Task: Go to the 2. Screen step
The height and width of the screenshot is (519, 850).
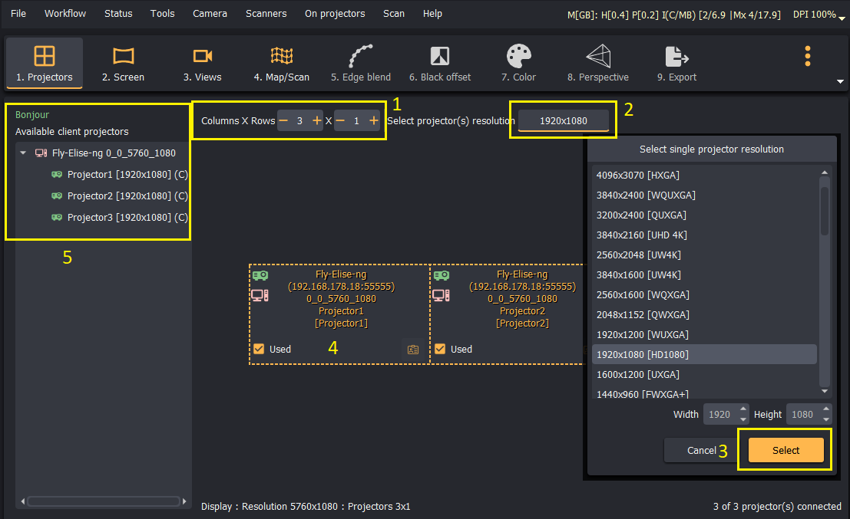Action: pos(123,63)
